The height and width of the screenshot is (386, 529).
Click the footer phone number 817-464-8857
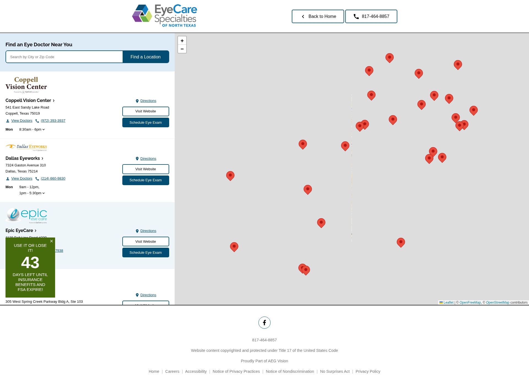(264, 340)
